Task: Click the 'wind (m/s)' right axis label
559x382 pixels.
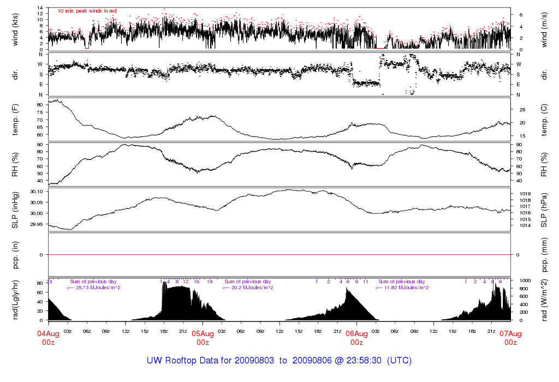Action: click(544, 29)
